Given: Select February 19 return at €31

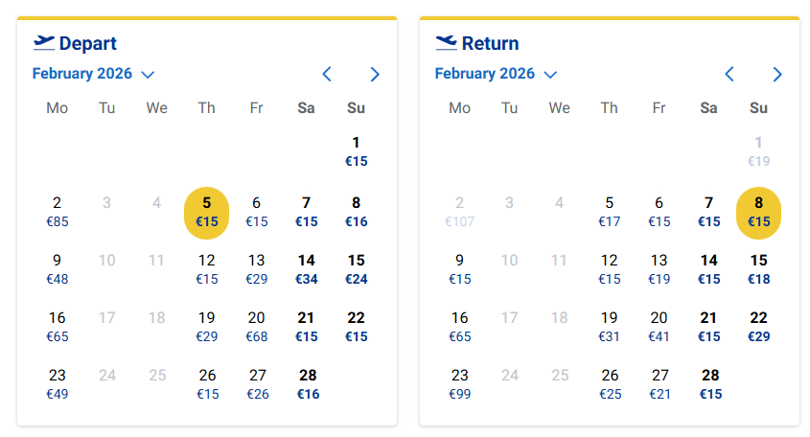Looking at the screenshot, I should coord(610,327).
